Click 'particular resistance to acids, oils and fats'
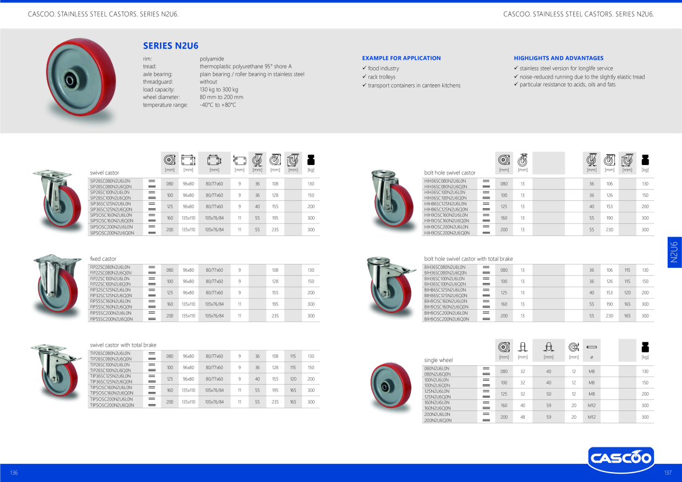 (568, 84)
